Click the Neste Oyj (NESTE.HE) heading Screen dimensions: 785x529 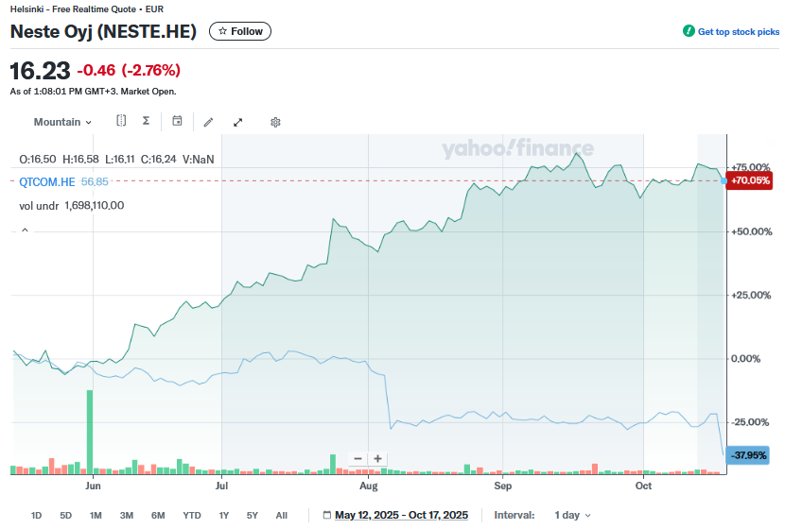(103, 31)
